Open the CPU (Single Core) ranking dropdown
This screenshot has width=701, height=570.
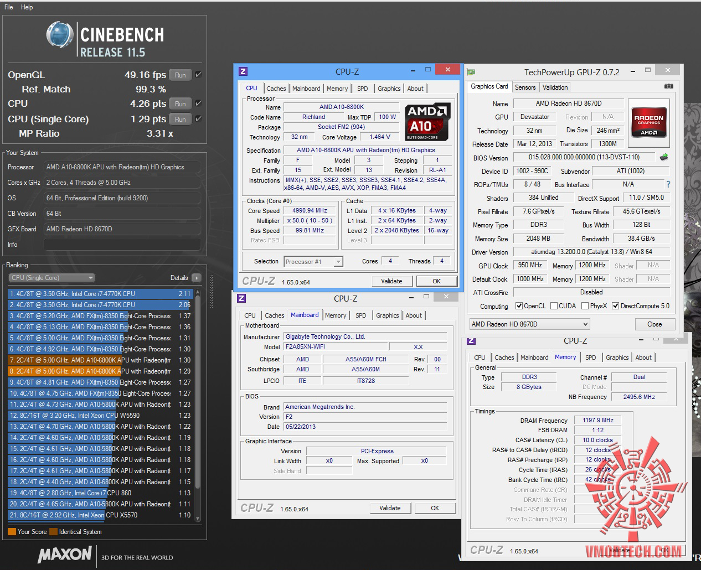coord(51,278)
